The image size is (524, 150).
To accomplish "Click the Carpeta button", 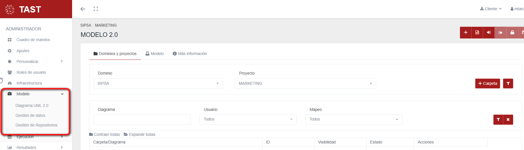I will point(487,84).
